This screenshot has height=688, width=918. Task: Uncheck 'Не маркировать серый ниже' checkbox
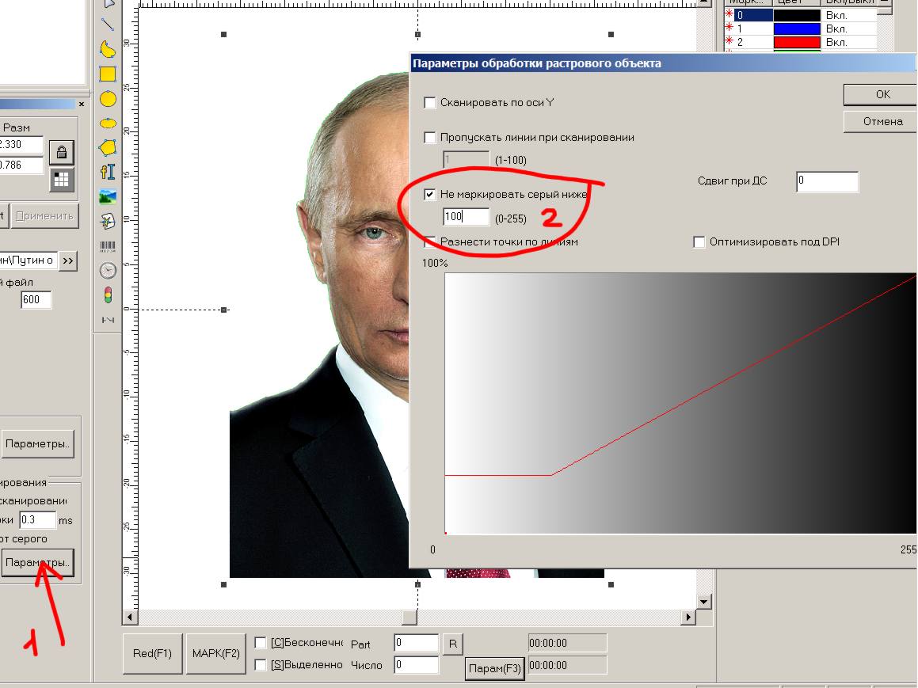coord(430,195)
